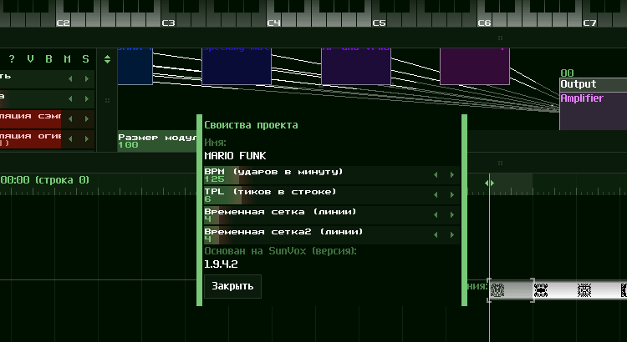Click right arrow on 'ляция огиб' controller
This screenshot has width=627, height=342.
click(87, 138)
